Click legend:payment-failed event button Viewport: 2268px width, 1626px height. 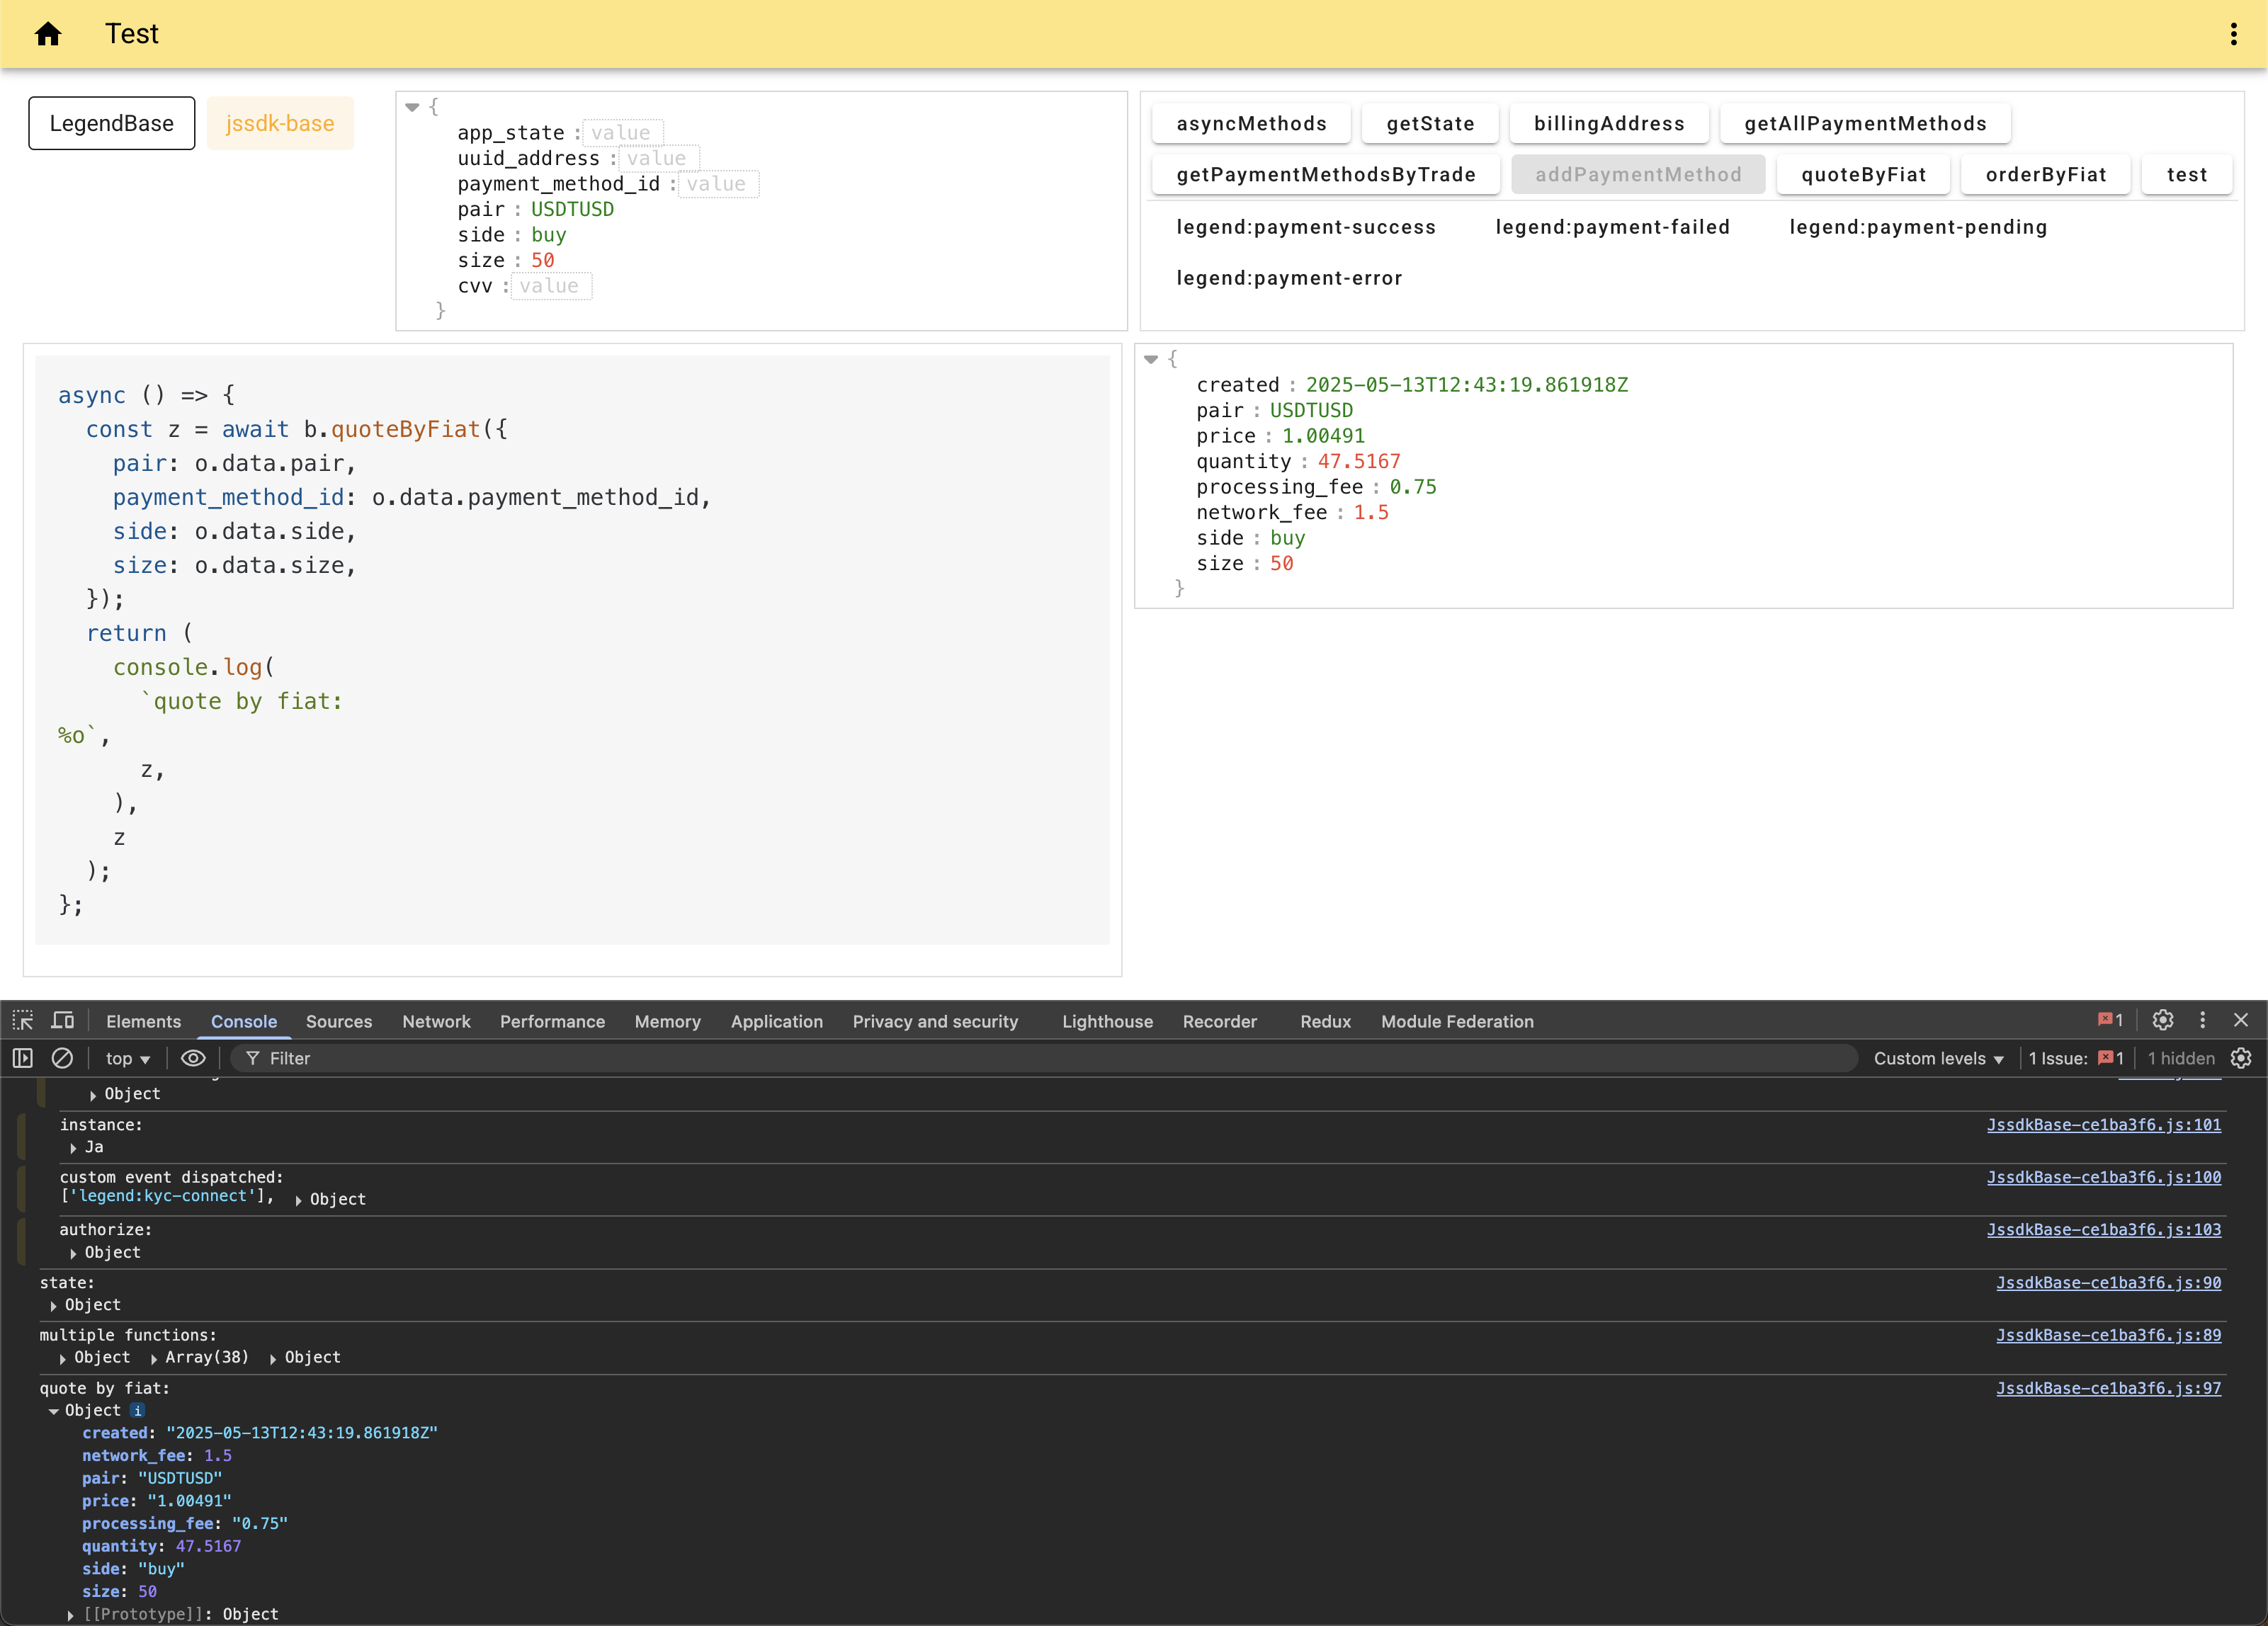pos(1612,227)
